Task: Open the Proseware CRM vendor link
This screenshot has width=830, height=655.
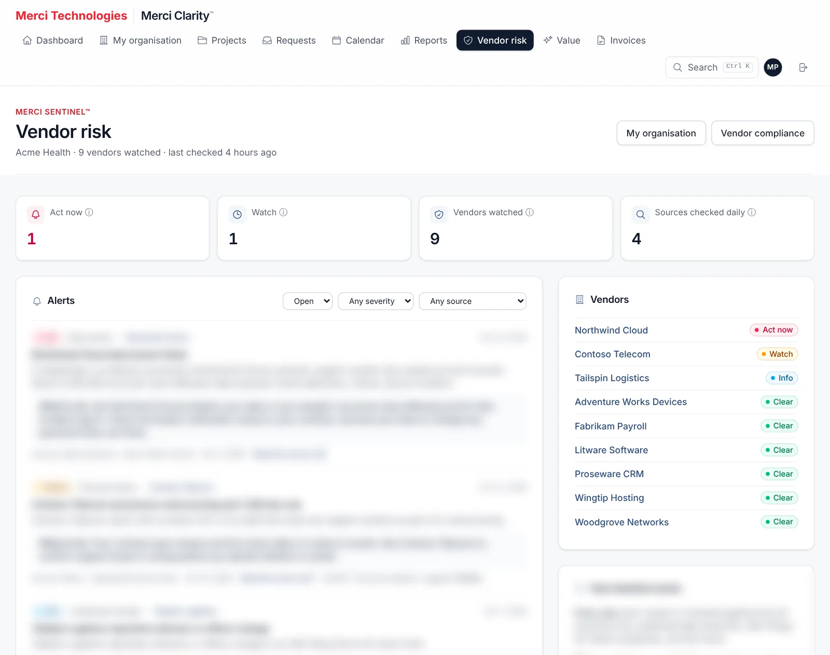Action: 609,474
